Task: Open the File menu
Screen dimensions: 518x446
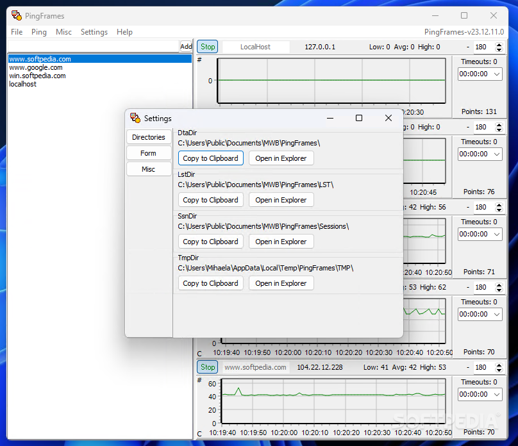Action: [x=17, y=32]
